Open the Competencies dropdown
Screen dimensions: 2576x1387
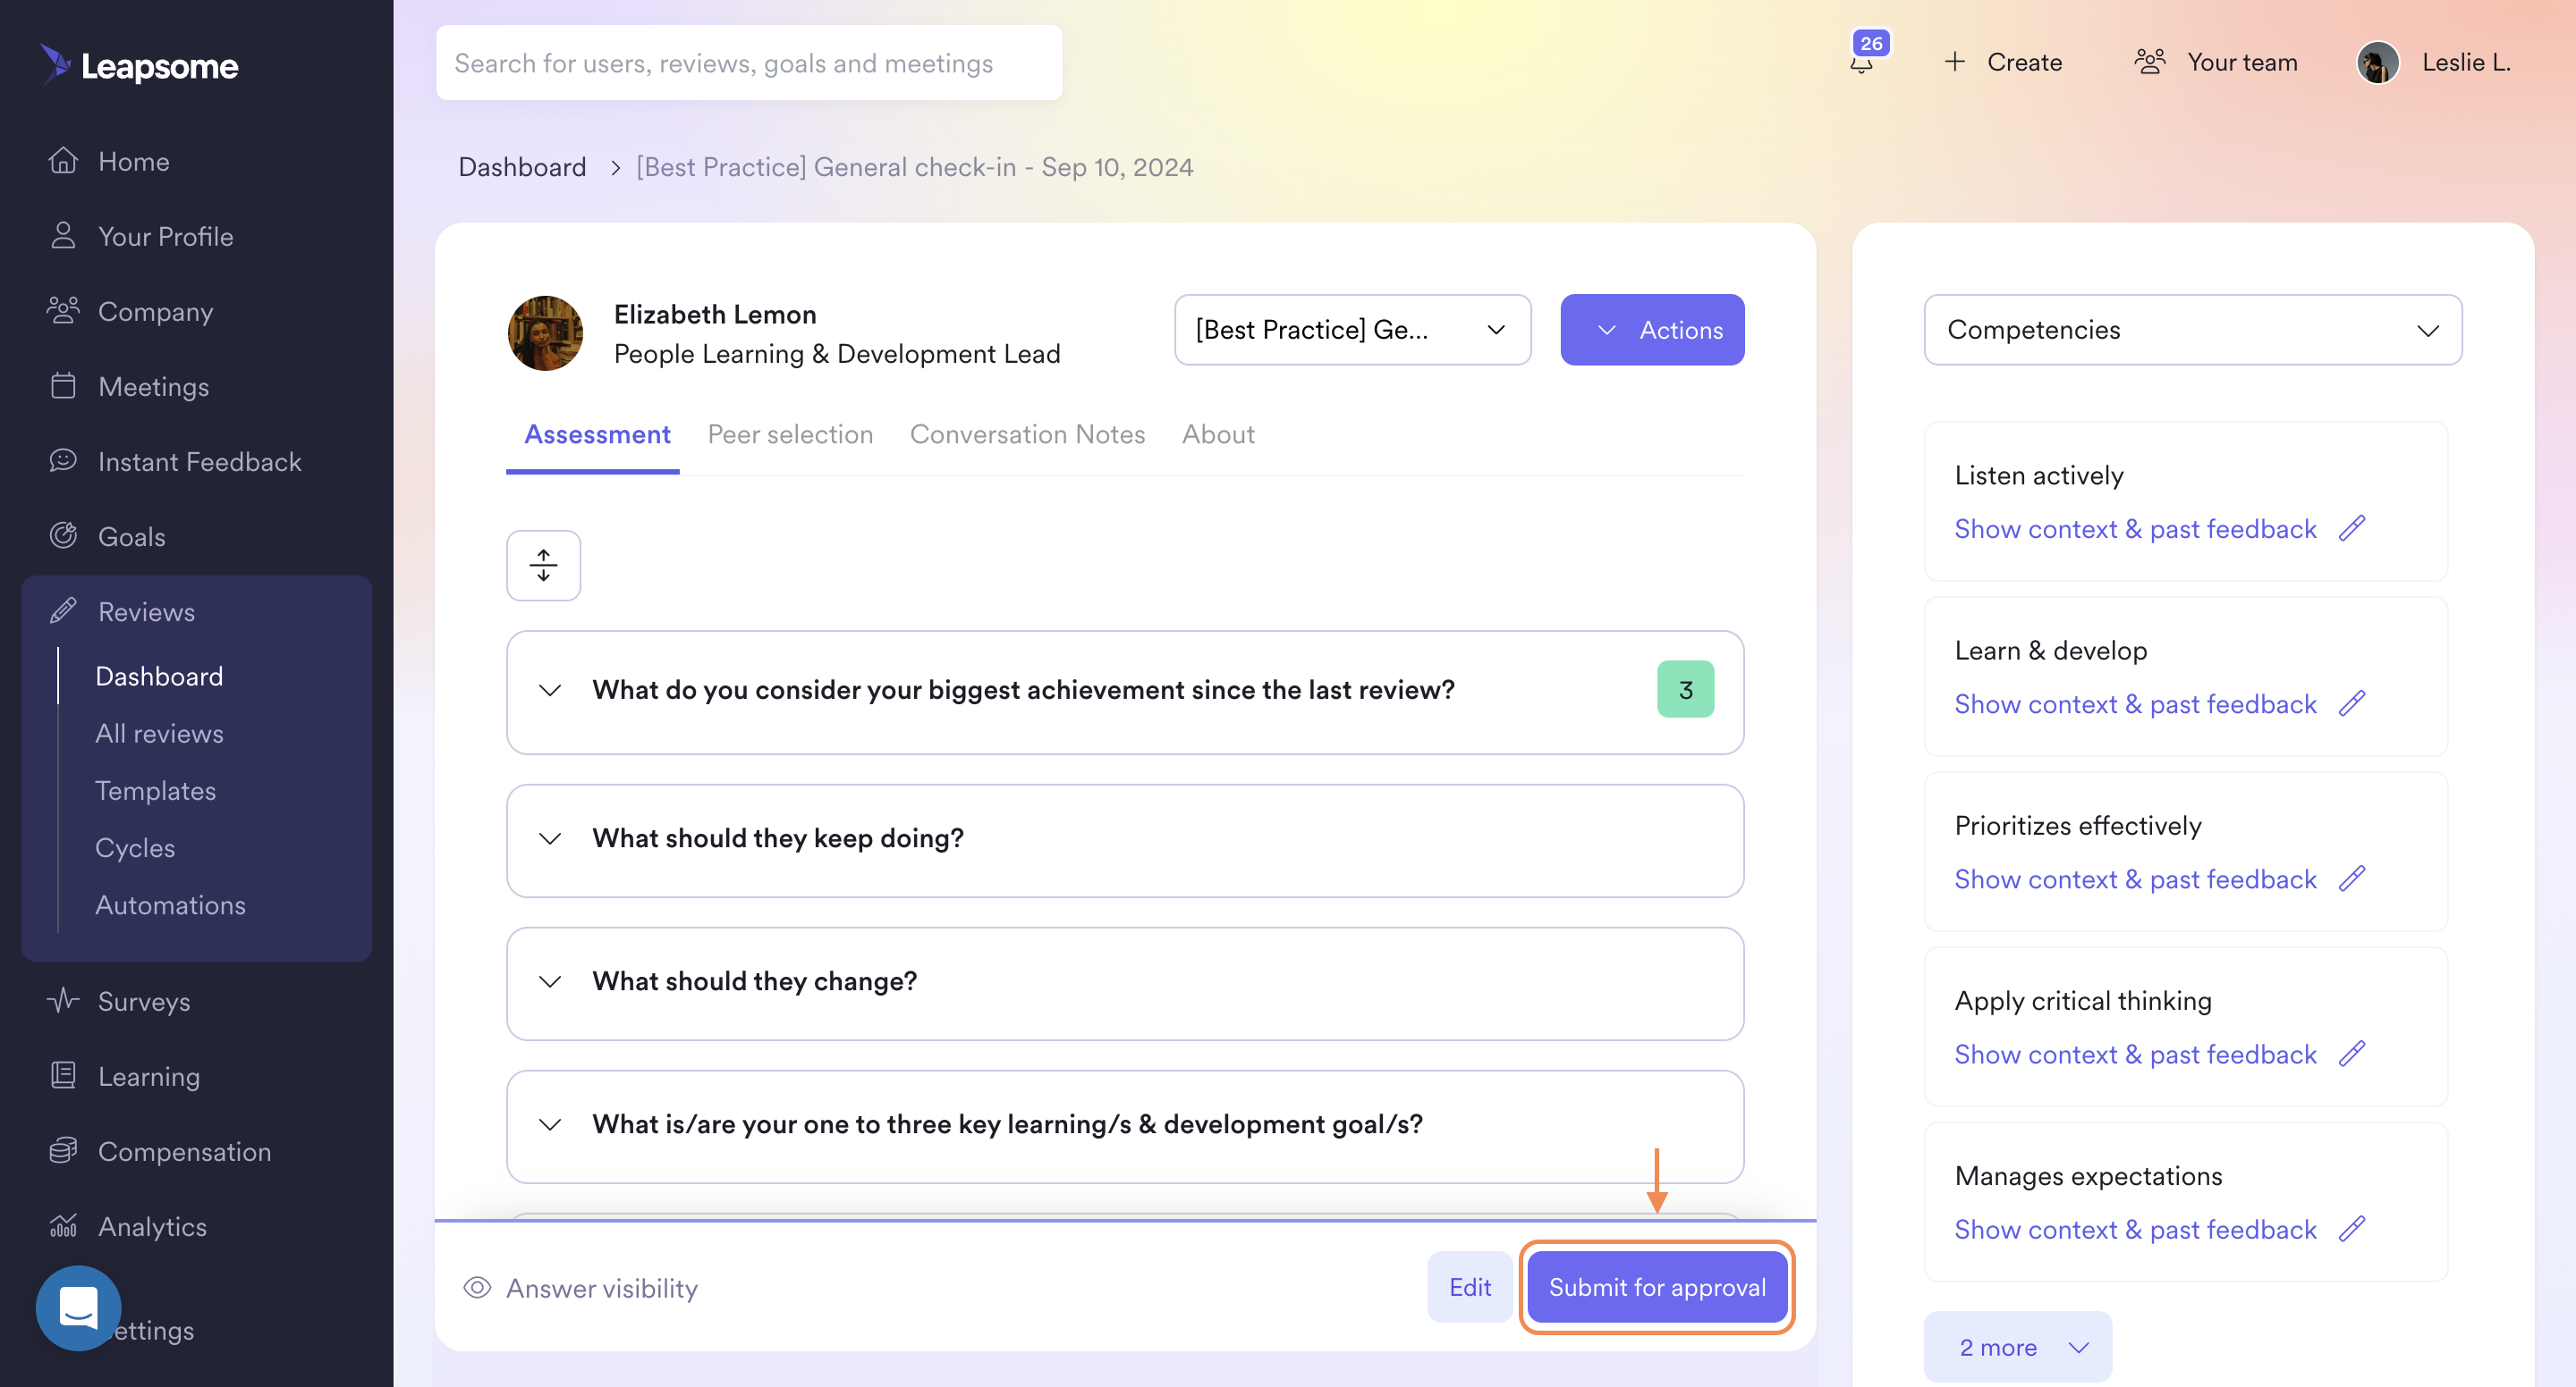pos(2192,330)
